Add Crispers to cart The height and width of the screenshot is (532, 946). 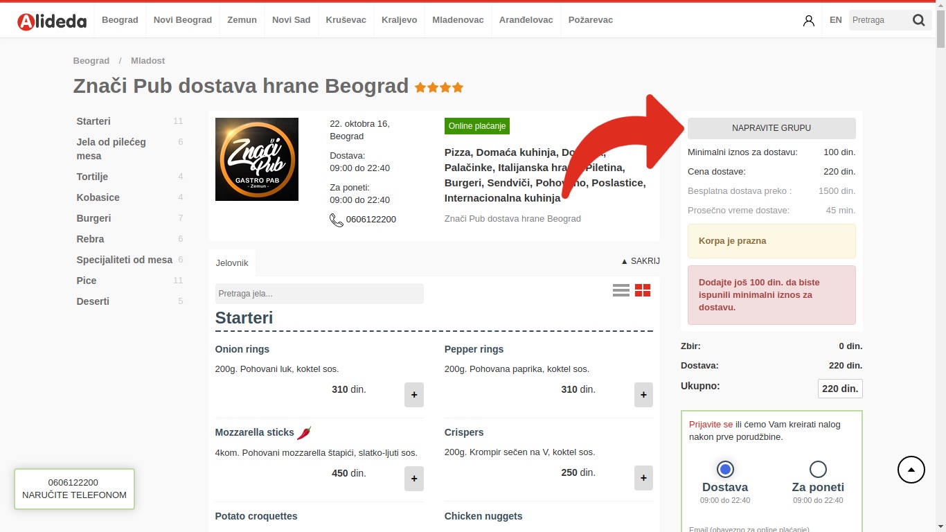[643, 479]
